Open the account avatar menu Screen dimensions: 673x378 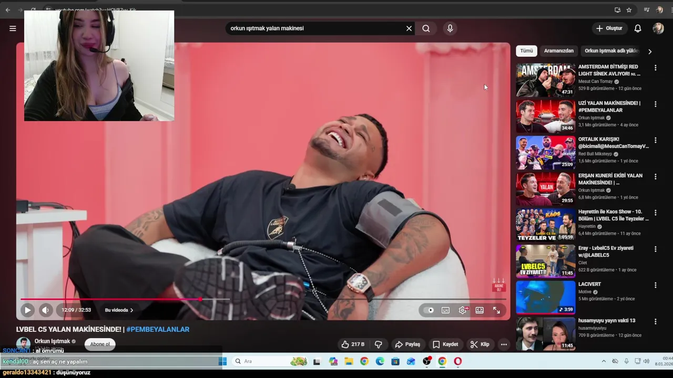click(x=658, y=28)
